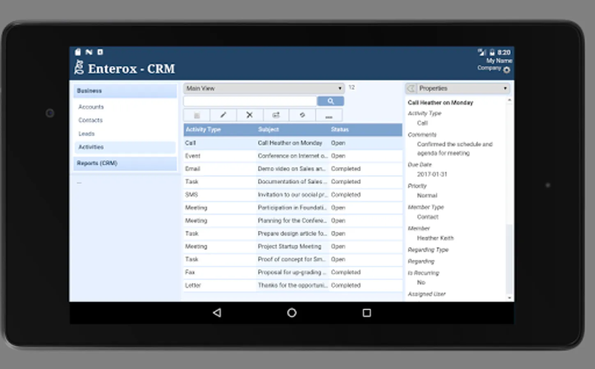Screen dimensions: 595x369
Task: Select Activities in the sidebar
Action: 125,147
